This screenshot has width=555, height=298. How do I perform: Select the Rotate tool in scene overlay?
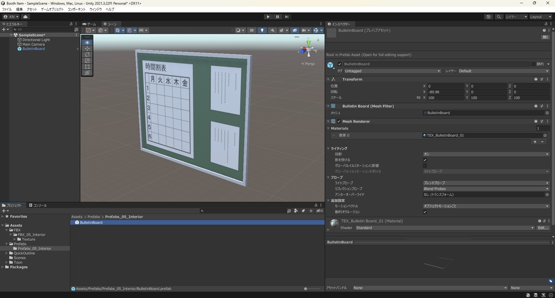[88, 55]
